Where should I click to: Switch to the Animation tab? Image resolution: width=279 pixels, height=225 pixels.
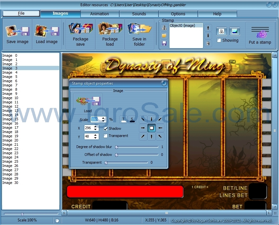point(100,14)
